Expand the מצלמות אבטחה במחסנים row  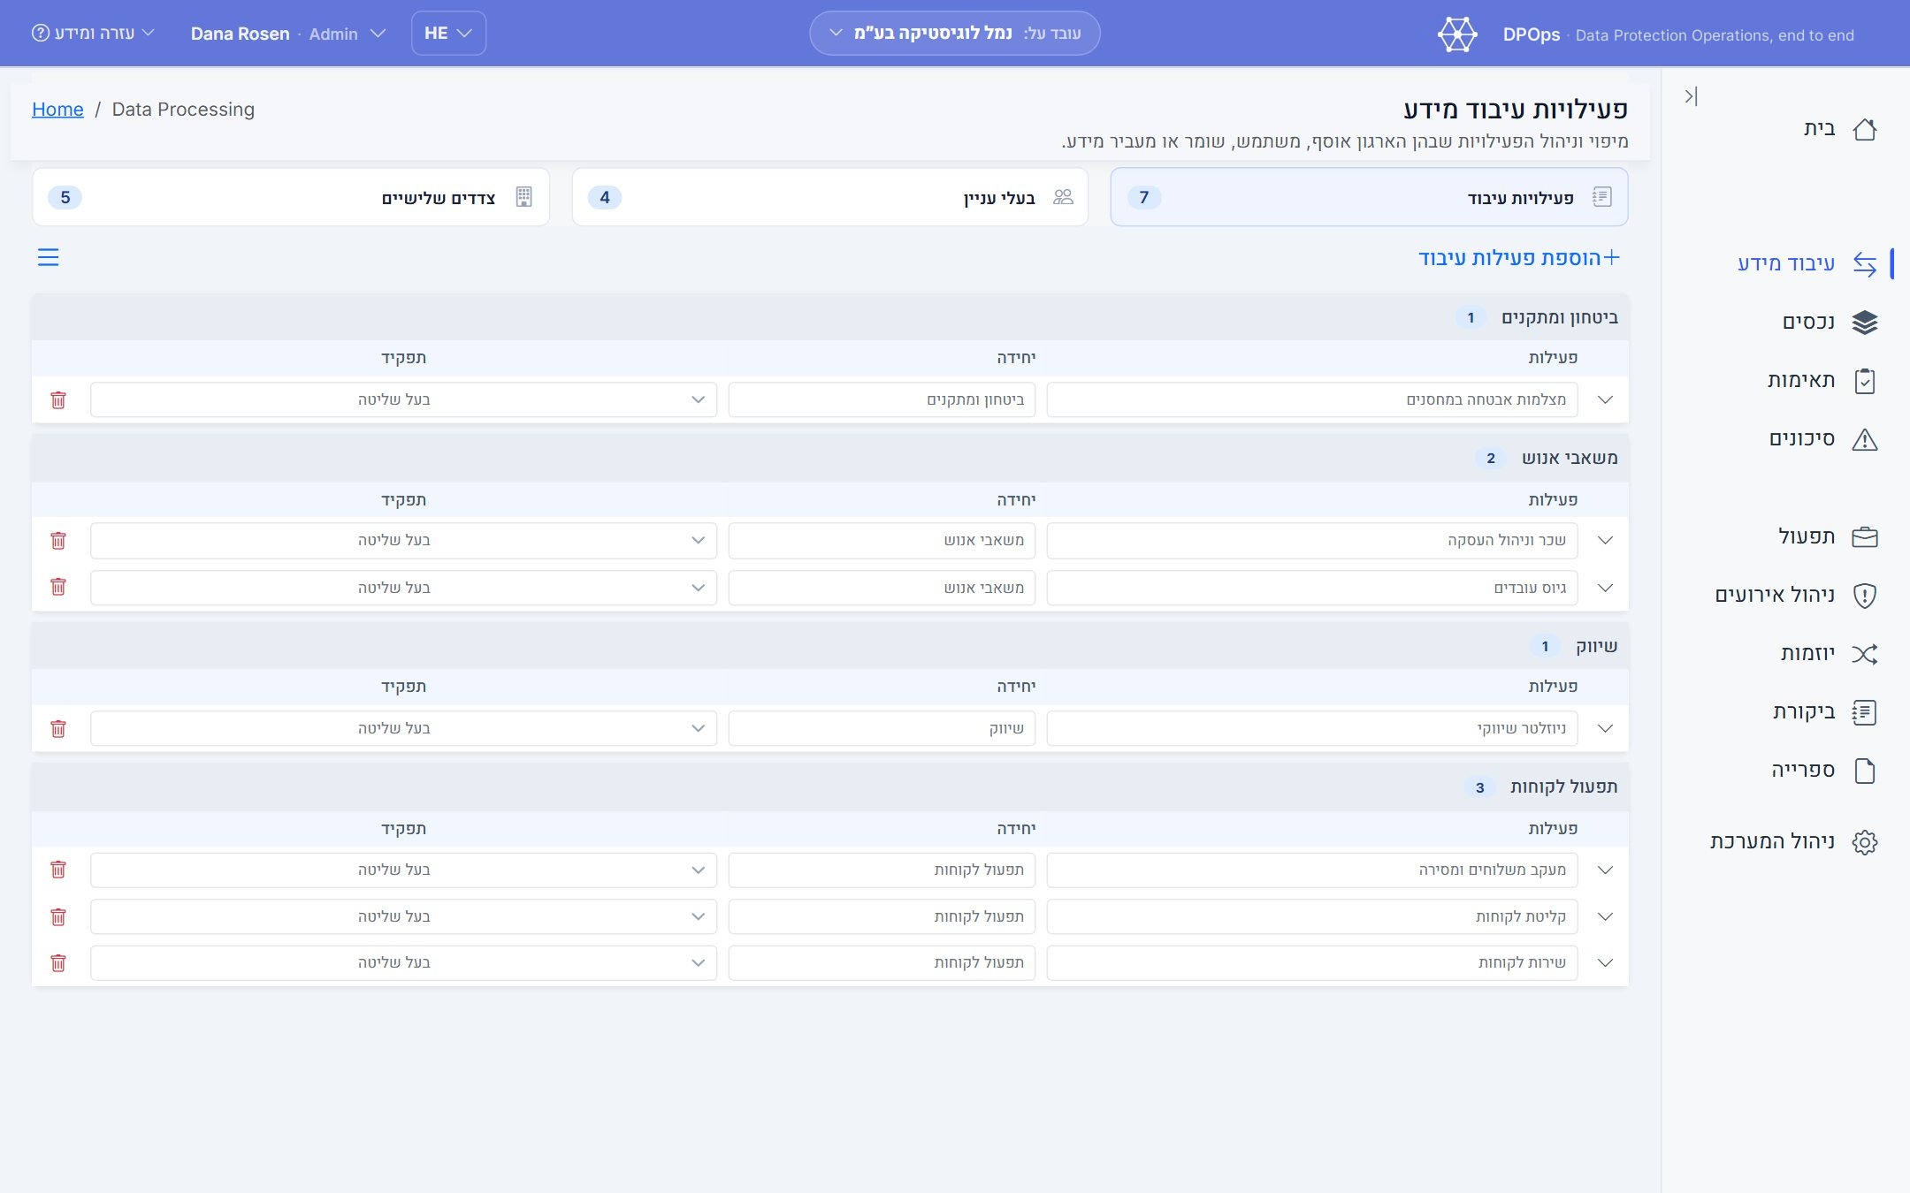pos(1606,400)
